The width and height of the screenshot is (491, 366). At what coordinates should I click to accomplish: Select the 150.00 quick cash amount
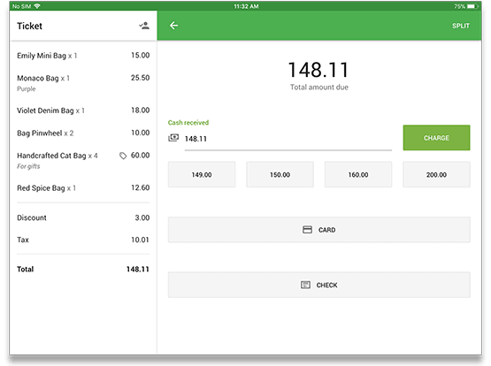[280, 174]
